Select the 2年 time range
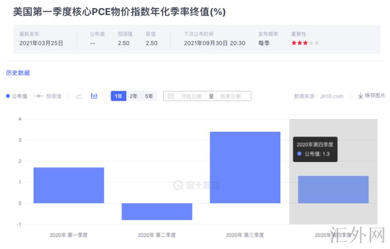This screenshot has width=390, height=249. point(134,96)
